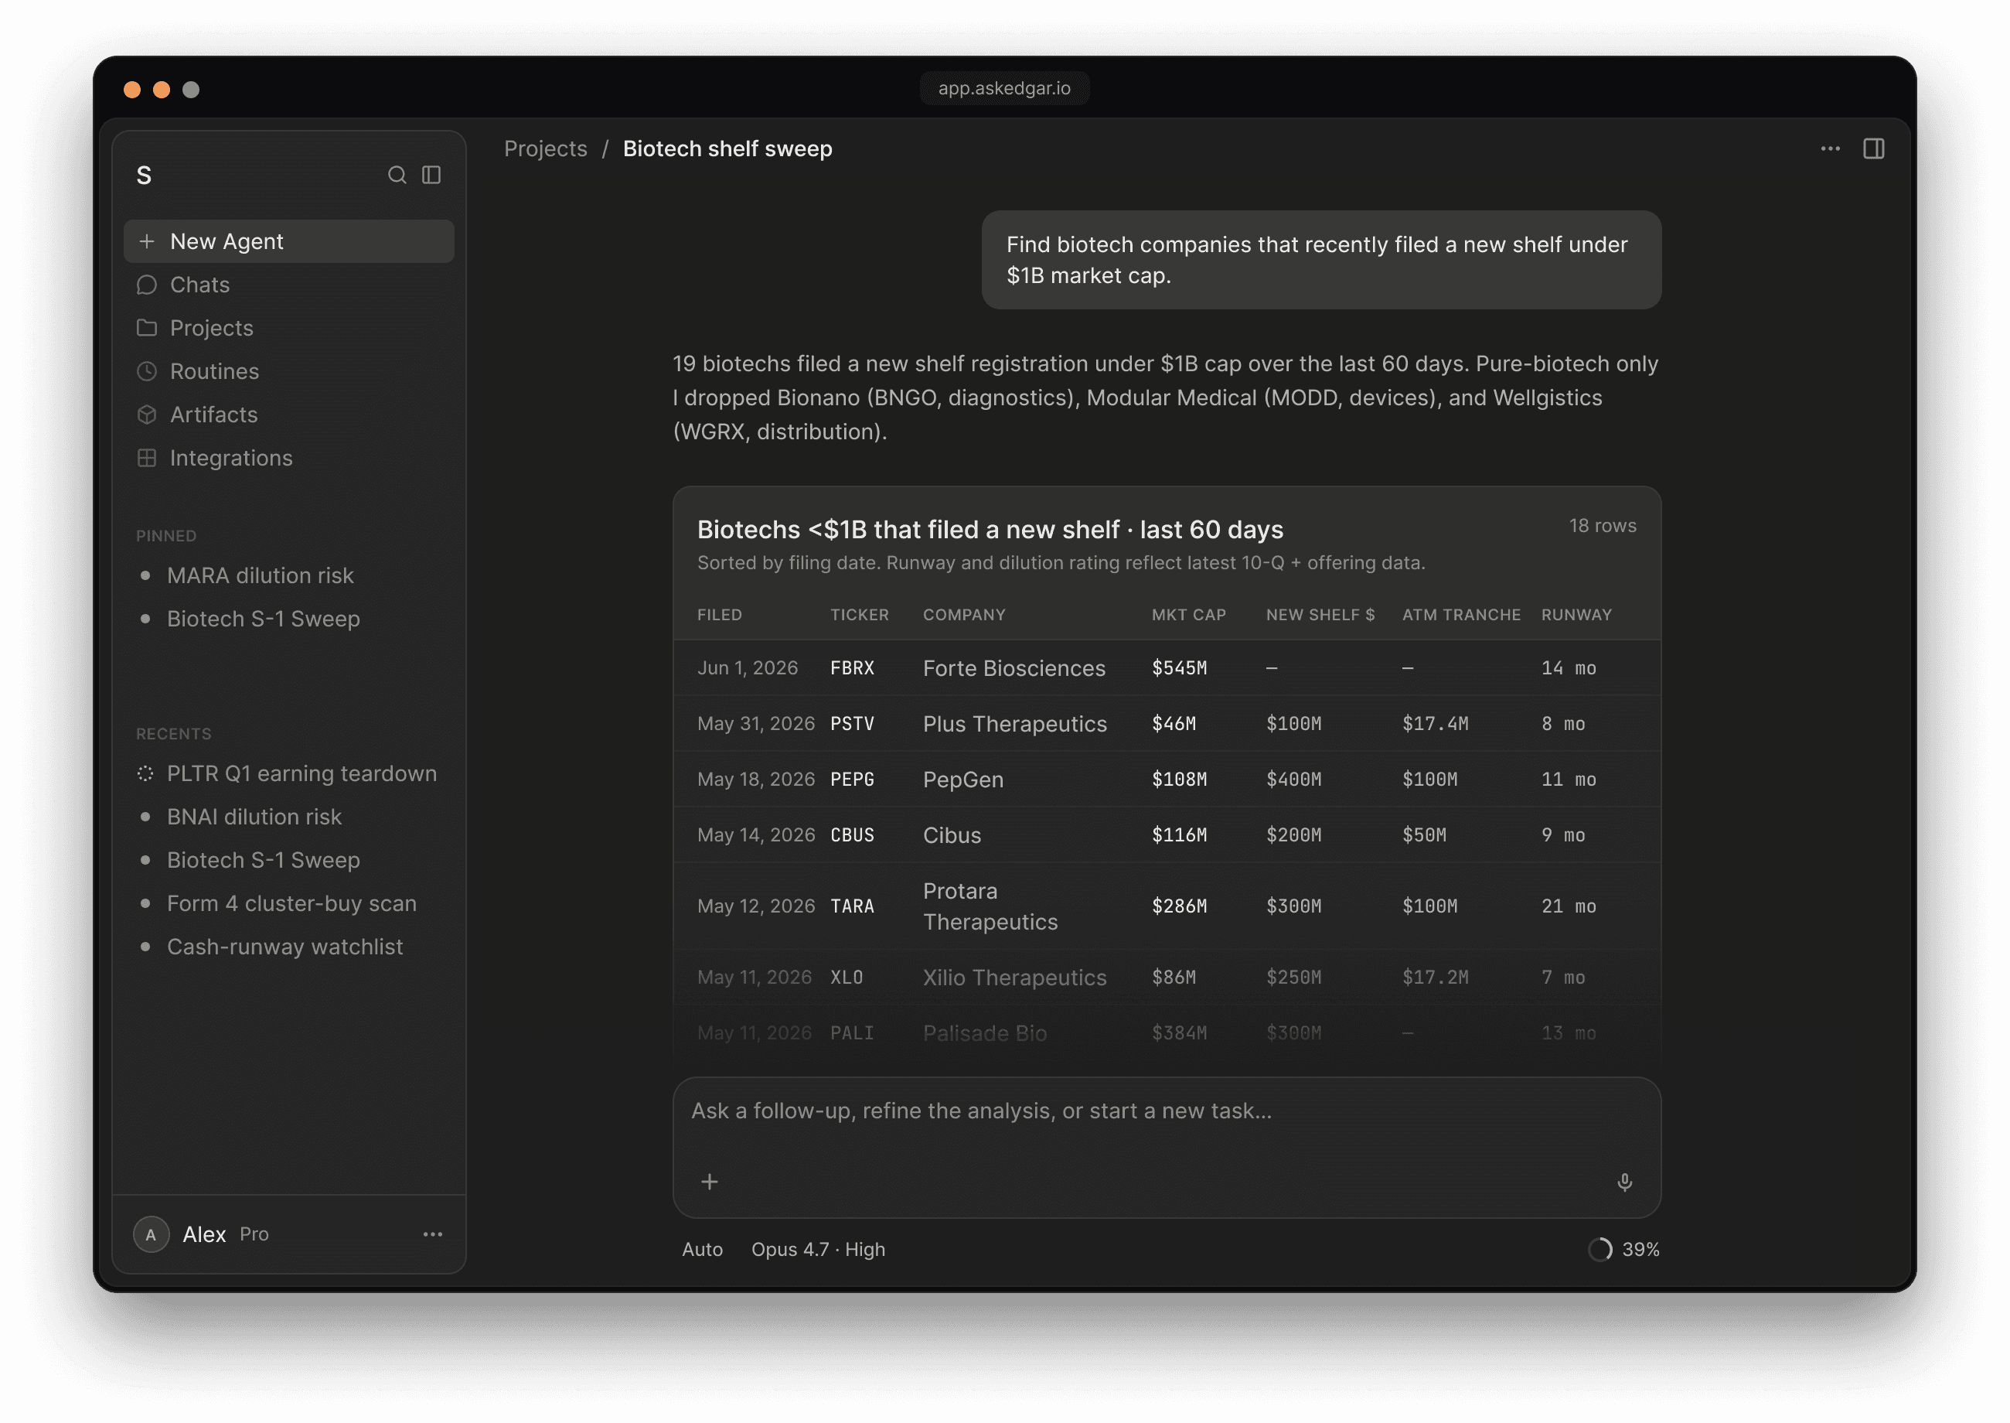This screenshot has height=1423, width=2010.
Task: Click the Projects folder icon
Action: pyautogui.click(x=147, y=328)
